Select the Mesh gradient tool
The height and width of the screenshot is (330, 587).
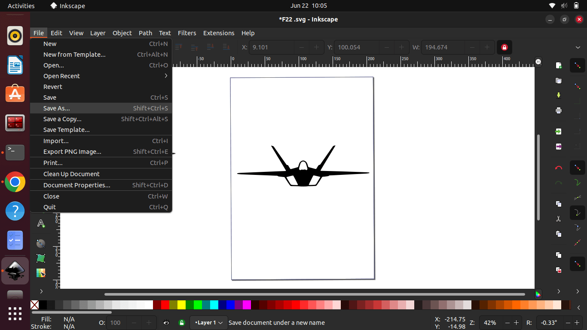[x=41, y=258]
